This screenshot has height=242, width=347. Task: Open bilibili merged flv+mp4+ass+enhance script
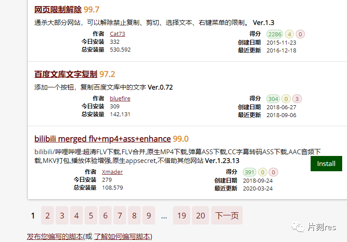point(103,139)
